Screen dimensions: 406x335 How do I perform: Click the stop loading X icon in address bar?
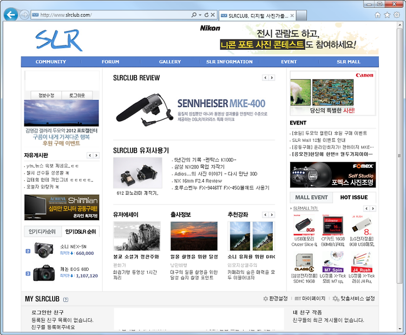[213, 15]
